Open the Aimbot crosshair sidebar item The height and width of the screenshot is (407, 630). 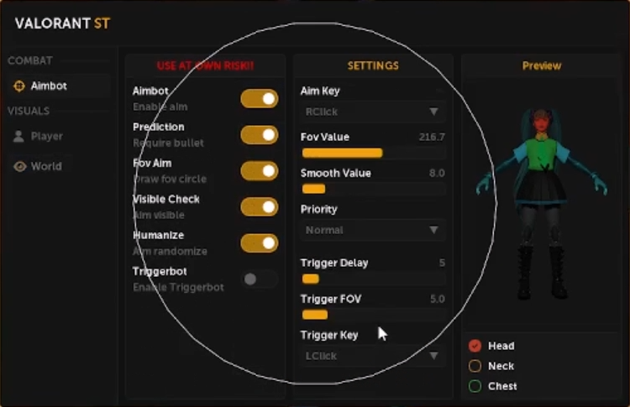click(58, 86)
